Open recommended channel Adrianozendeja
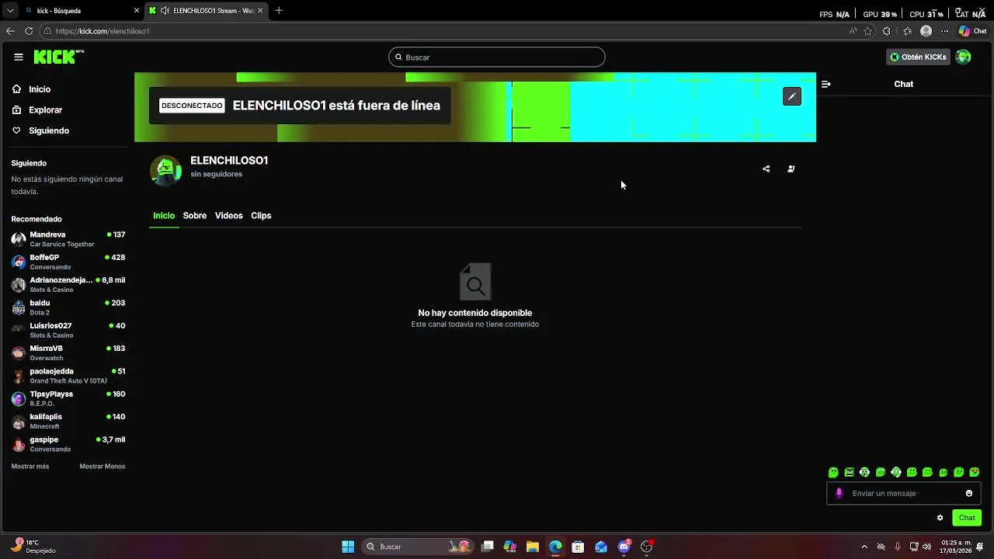 (68, 284)
